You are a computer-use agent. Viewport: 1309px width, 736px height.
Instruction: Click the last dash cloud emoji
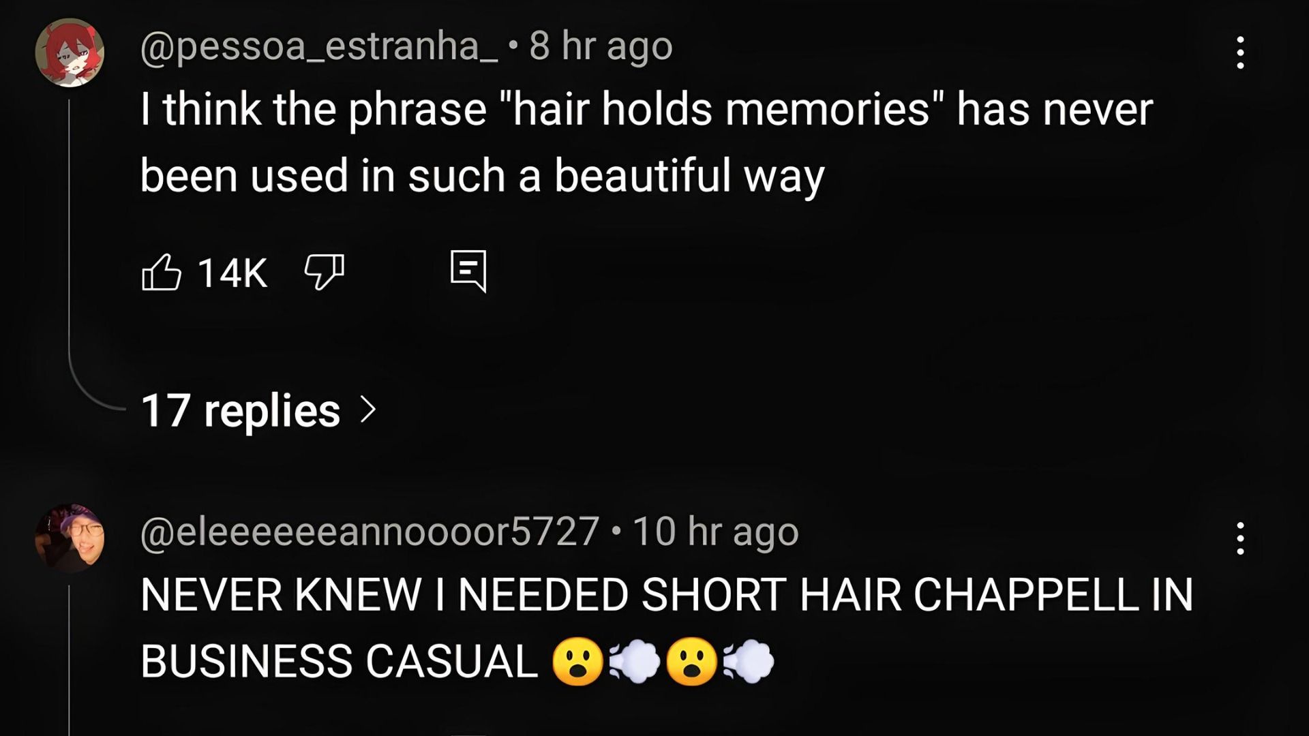click(x=749, y=662)
